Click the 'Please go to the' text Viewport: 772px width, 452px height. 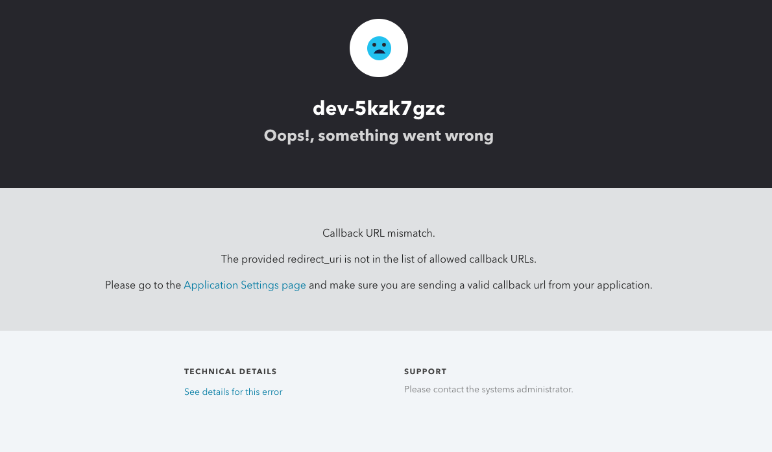pyautogui.click(x=143, y=285)
